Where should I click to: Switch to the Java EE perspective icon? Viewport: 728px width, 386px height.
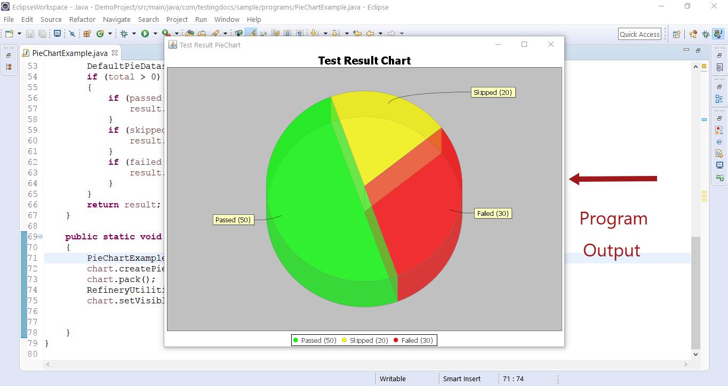click(x=693, y=34)
